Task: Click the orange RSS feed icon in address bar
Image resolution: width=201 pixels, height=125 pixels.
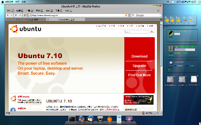Action: coord(126,15)
